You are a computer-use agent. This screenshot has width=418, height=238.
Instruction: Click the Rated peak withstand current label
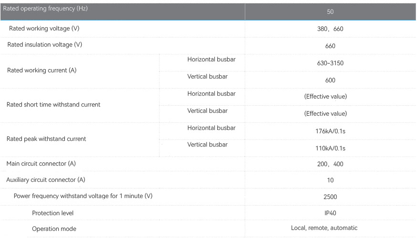(46, 139)
